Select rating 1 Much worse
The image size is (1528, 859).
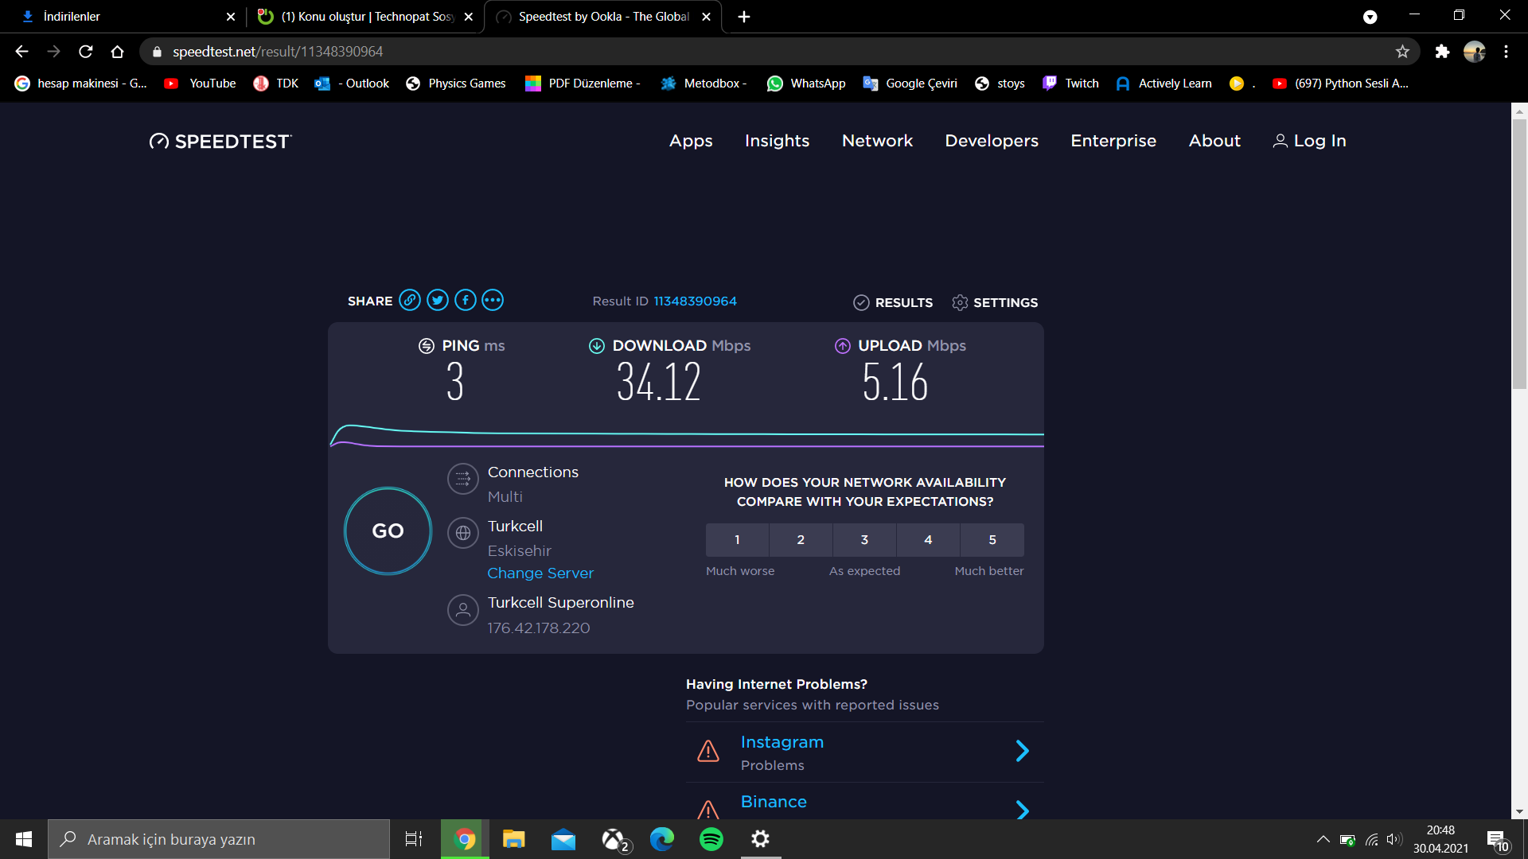737,540
